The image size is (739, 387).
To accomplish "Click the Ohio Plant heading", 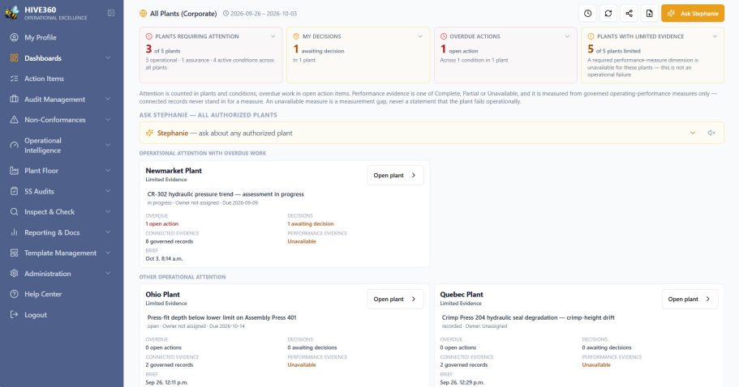I will (162, 295).
